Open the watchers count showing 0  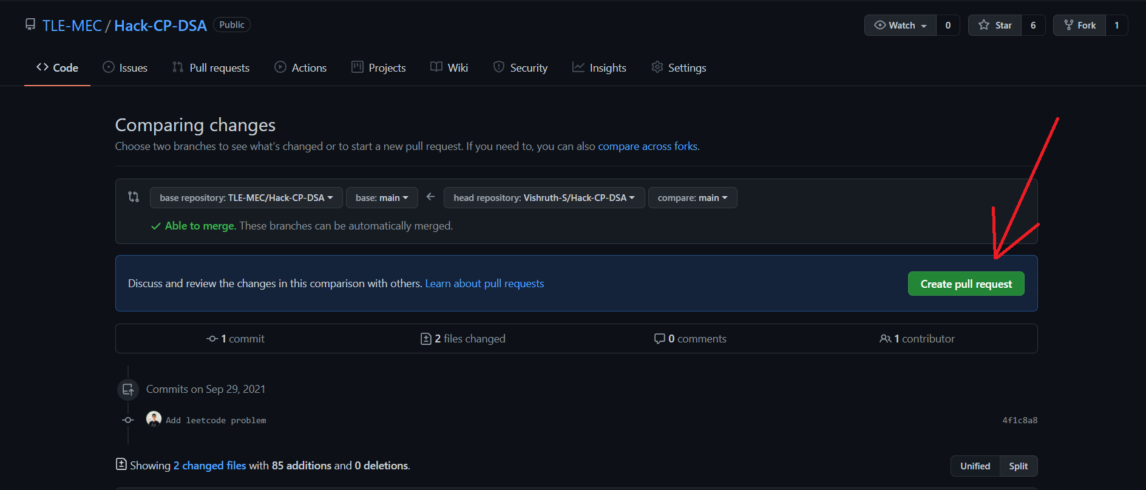click(948, 26)
